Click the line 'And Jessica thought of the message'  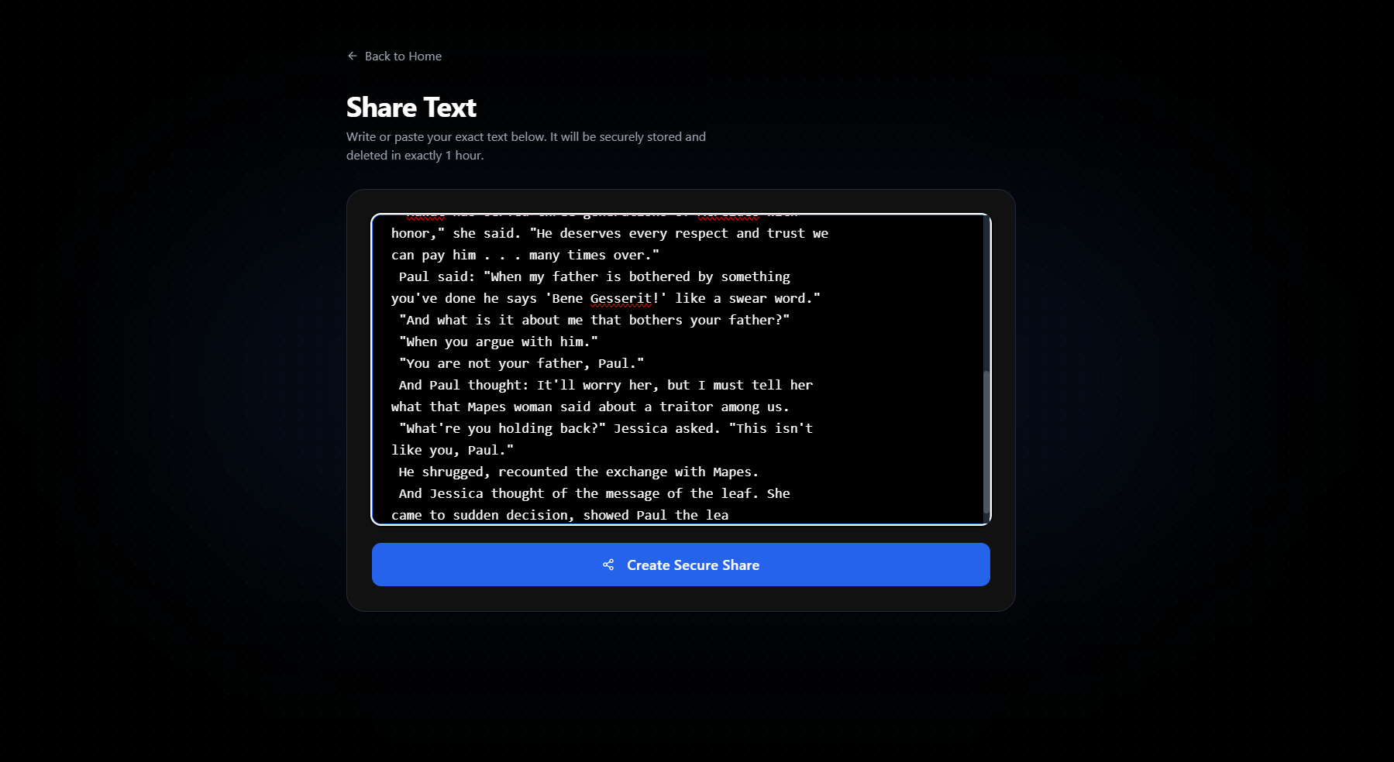pos(594,494)
